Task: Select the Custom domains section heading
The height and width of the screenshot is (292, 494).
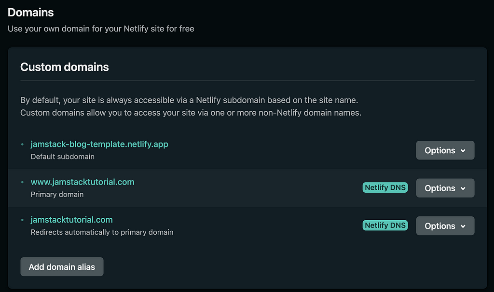Action: point(65,67)
